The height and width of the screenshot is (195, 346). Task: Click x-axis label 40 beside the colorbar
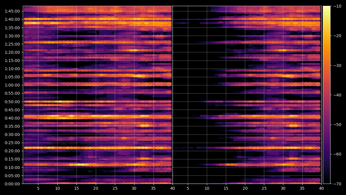click(x=321, y=188)
